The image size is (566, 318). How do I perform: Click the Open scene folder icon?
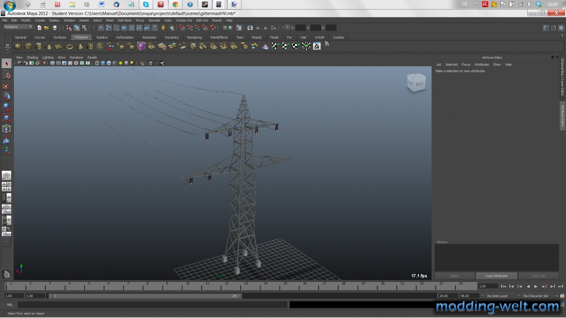point(47,27)
